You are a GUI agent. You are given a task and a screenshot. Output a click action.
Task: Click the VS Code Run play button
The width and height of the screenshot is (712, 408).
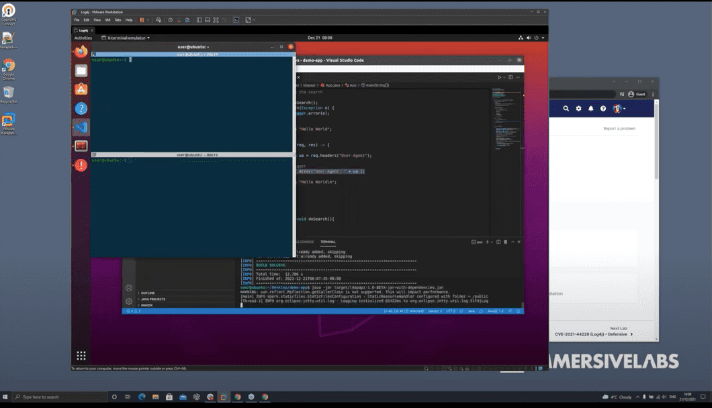pos(499,77)
